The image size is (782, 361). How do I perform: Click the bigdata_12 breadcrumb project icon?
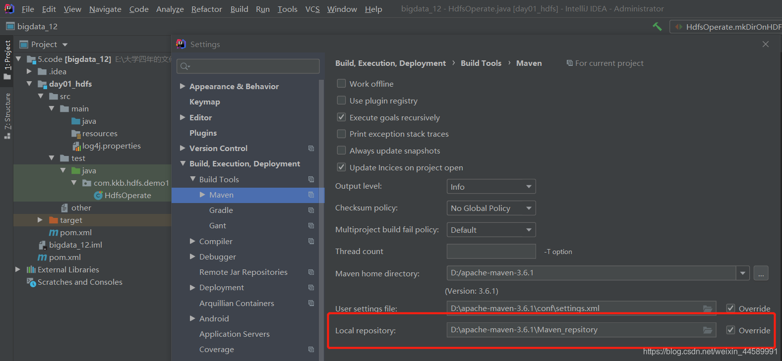point(10,26)
